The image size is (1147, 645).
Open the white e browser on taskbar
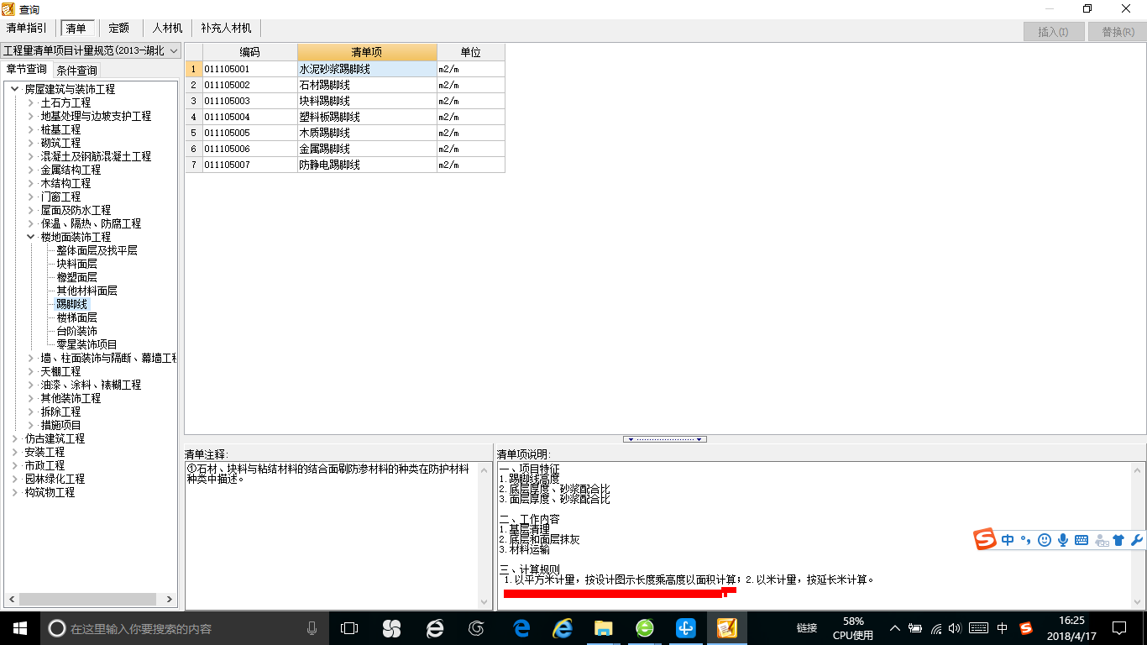click(x=435, y=628)
